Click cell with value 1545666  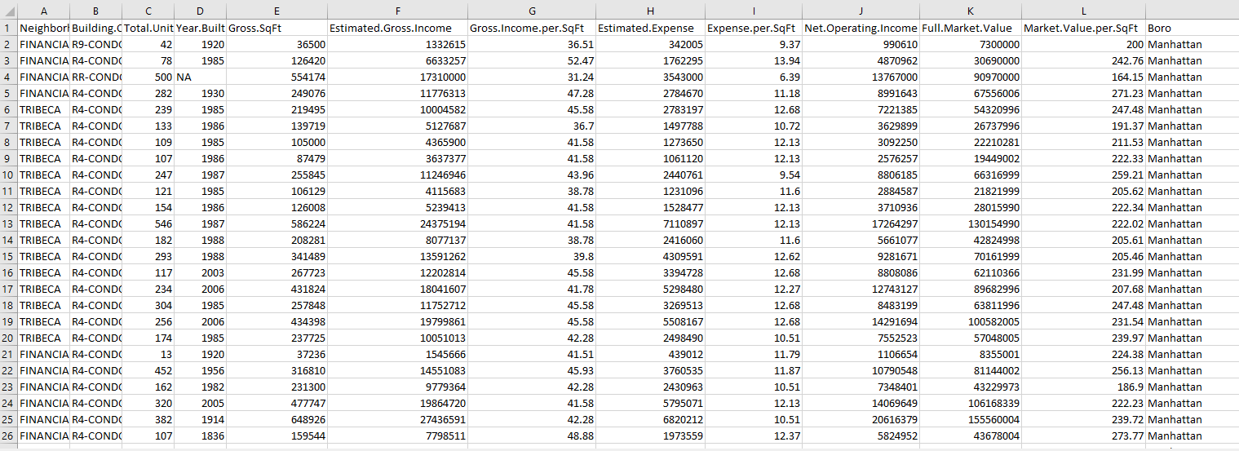pyautogui.click(x=397, y=354)
